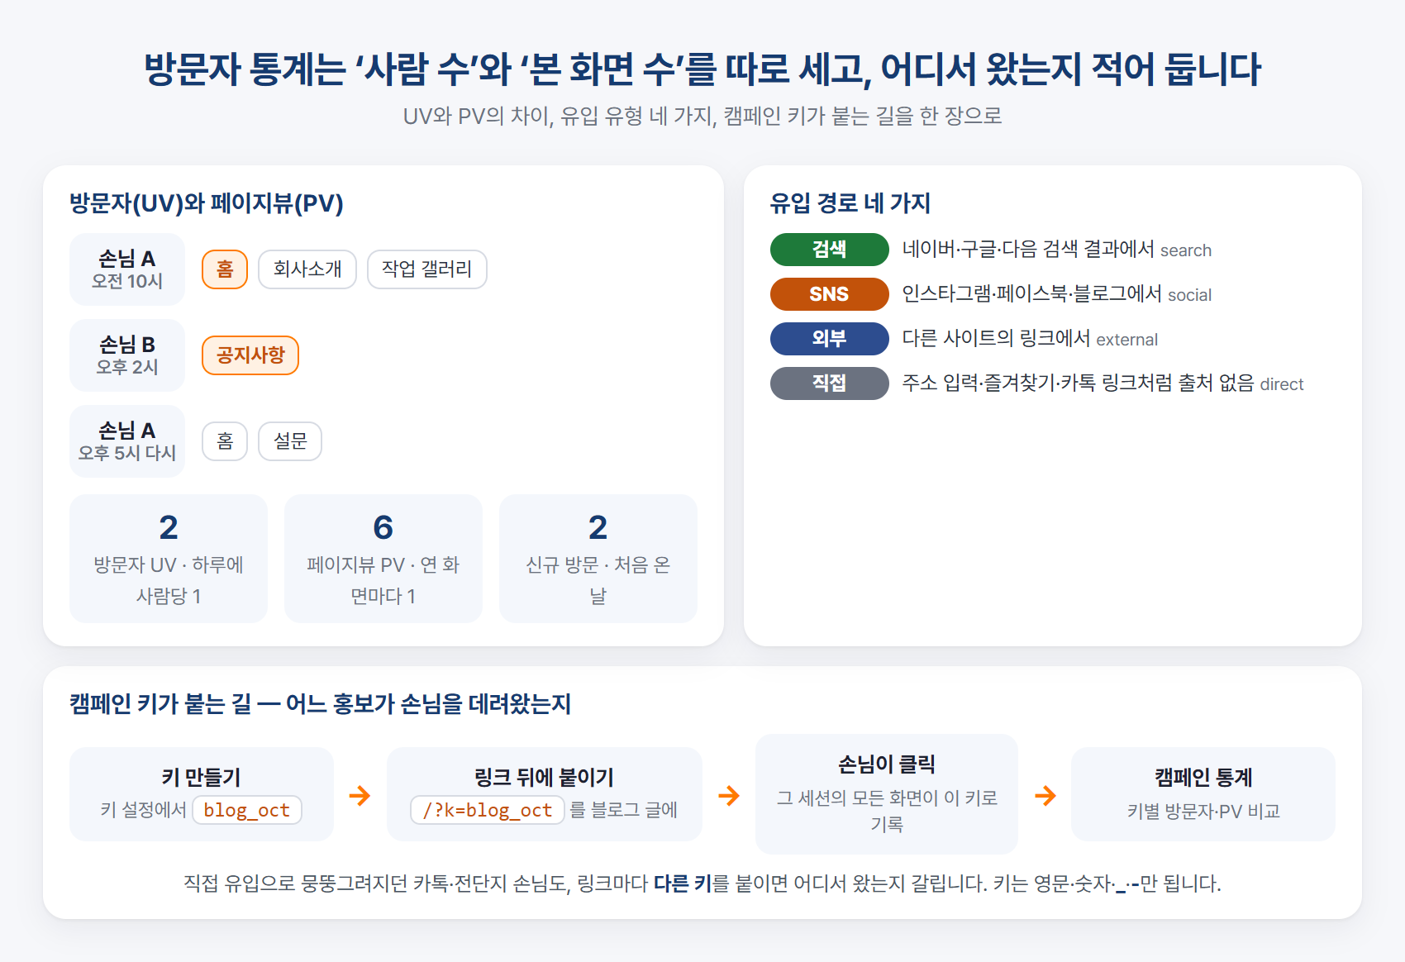Click the 방문자 UV count card
Screen dimensions: 1405x962
click(169, 559)
